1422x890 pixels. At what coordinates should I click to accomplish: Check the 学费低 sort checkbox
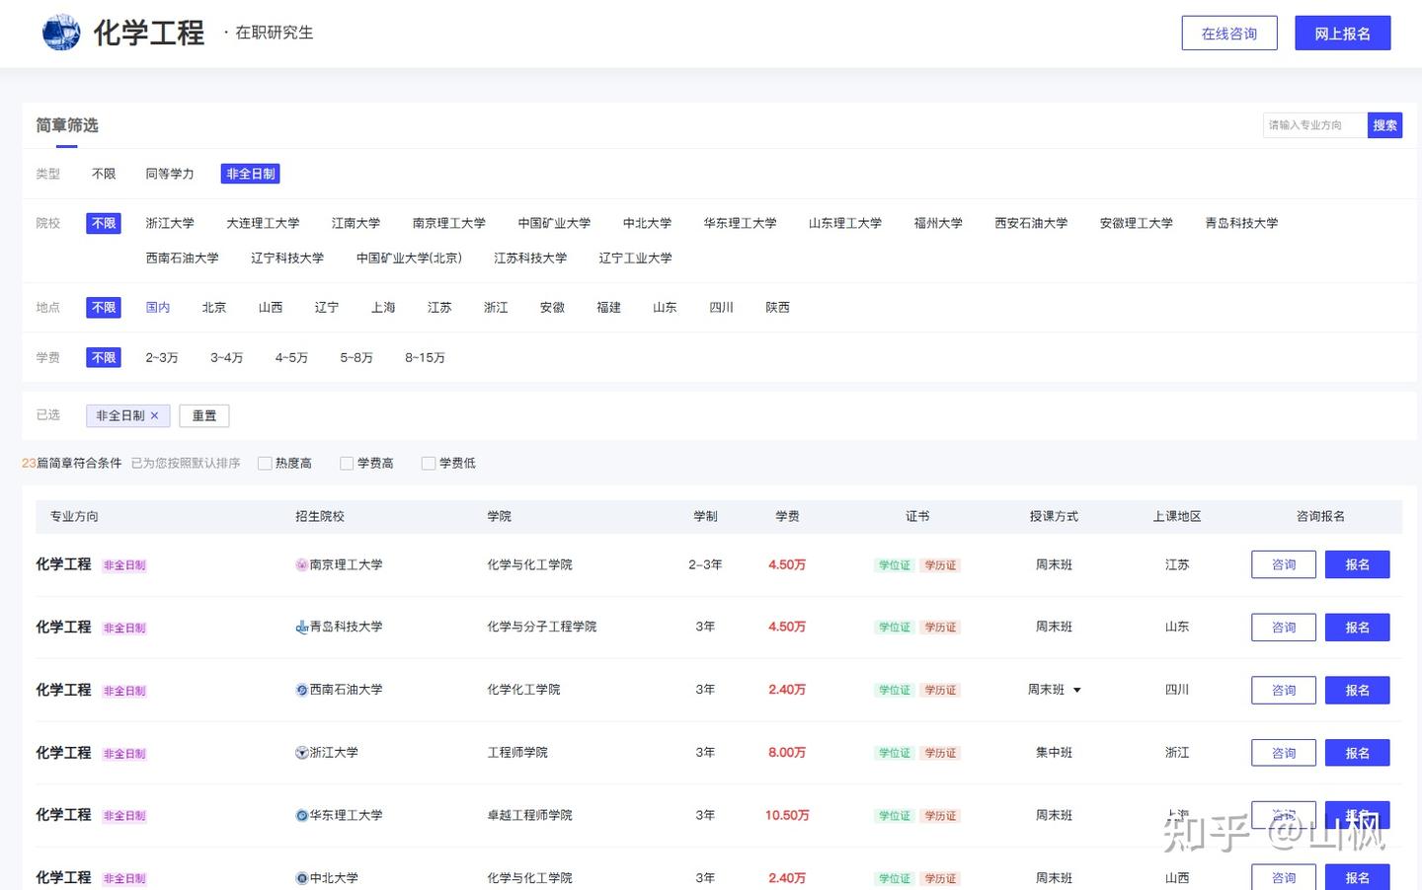tap(429, 463)
